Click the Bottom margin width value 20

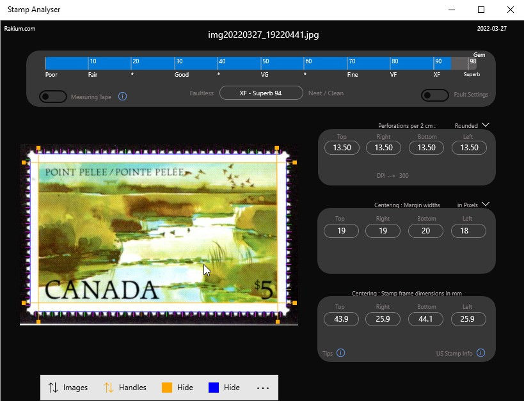[x=425, y=231]
